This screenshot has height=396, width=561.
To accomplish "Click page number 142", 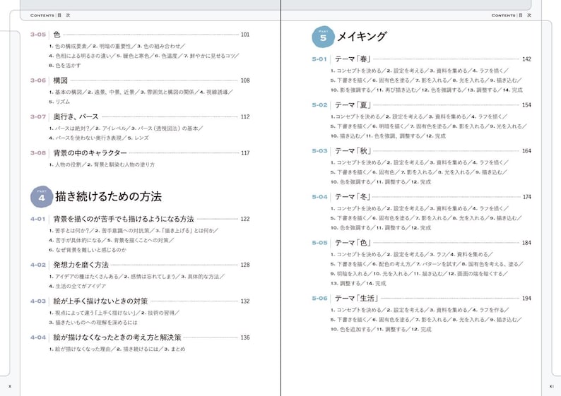I will (x=526, y=59).
